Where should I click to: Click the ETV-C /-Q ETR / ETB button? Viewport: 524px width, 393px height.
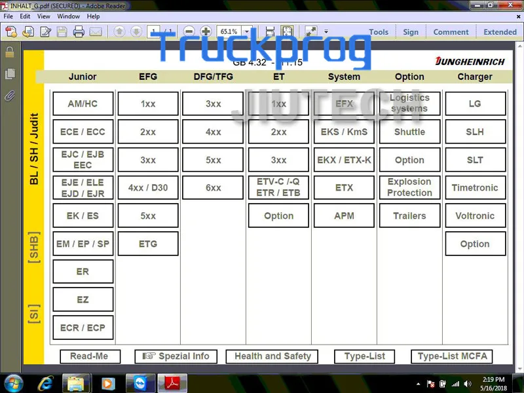click(x=278, y=187)
